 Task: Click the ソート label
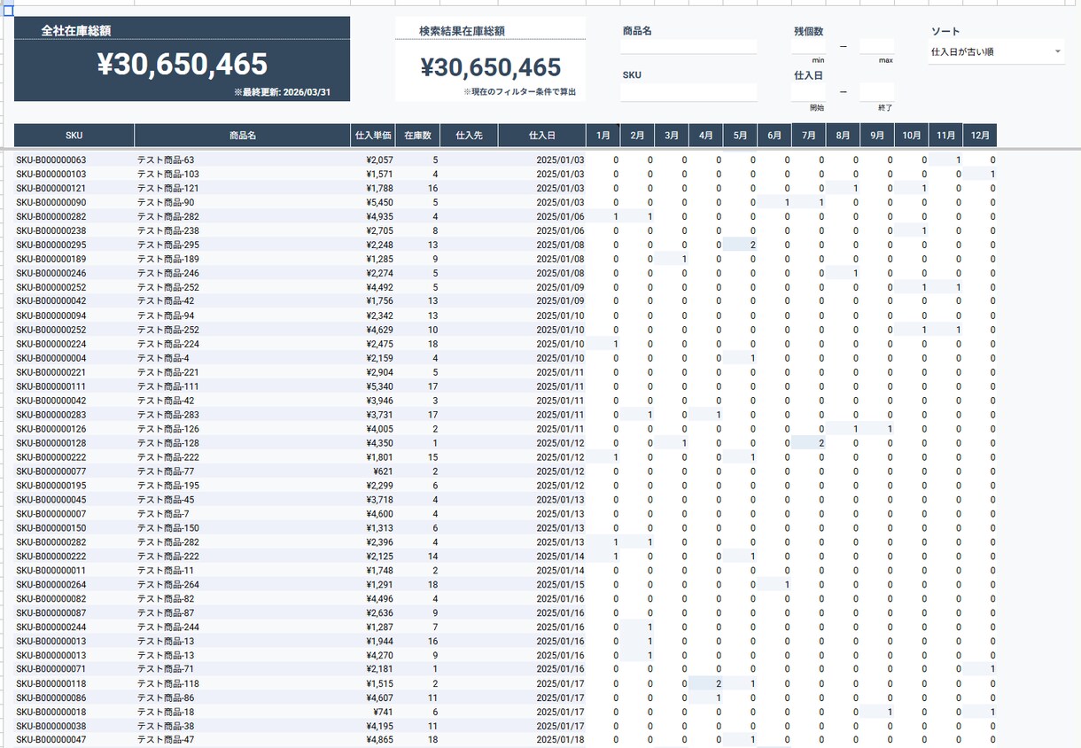[945, 31]
